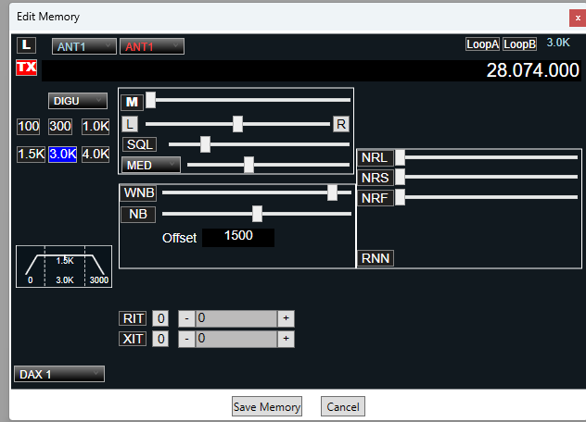Toggle the RNN noise reduction button
586x422 pixels.
tap(376, 258)
